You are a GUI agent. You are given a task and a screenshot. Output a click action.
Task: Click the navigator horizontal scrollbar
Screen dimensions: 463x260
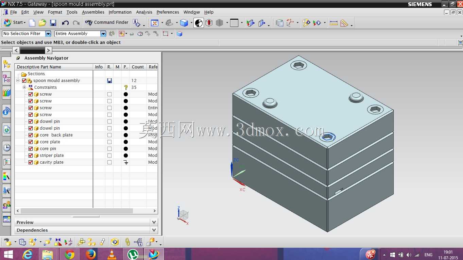[x=86, y=211]
